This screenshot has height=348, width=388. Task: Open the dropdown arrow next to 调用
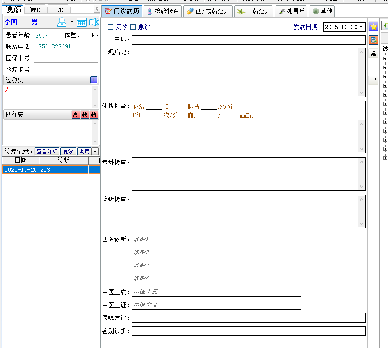[x=95, y=152]
